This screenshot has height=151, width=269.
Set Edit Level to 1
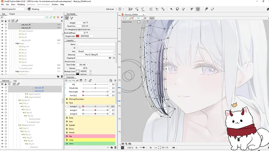point(116,9)
